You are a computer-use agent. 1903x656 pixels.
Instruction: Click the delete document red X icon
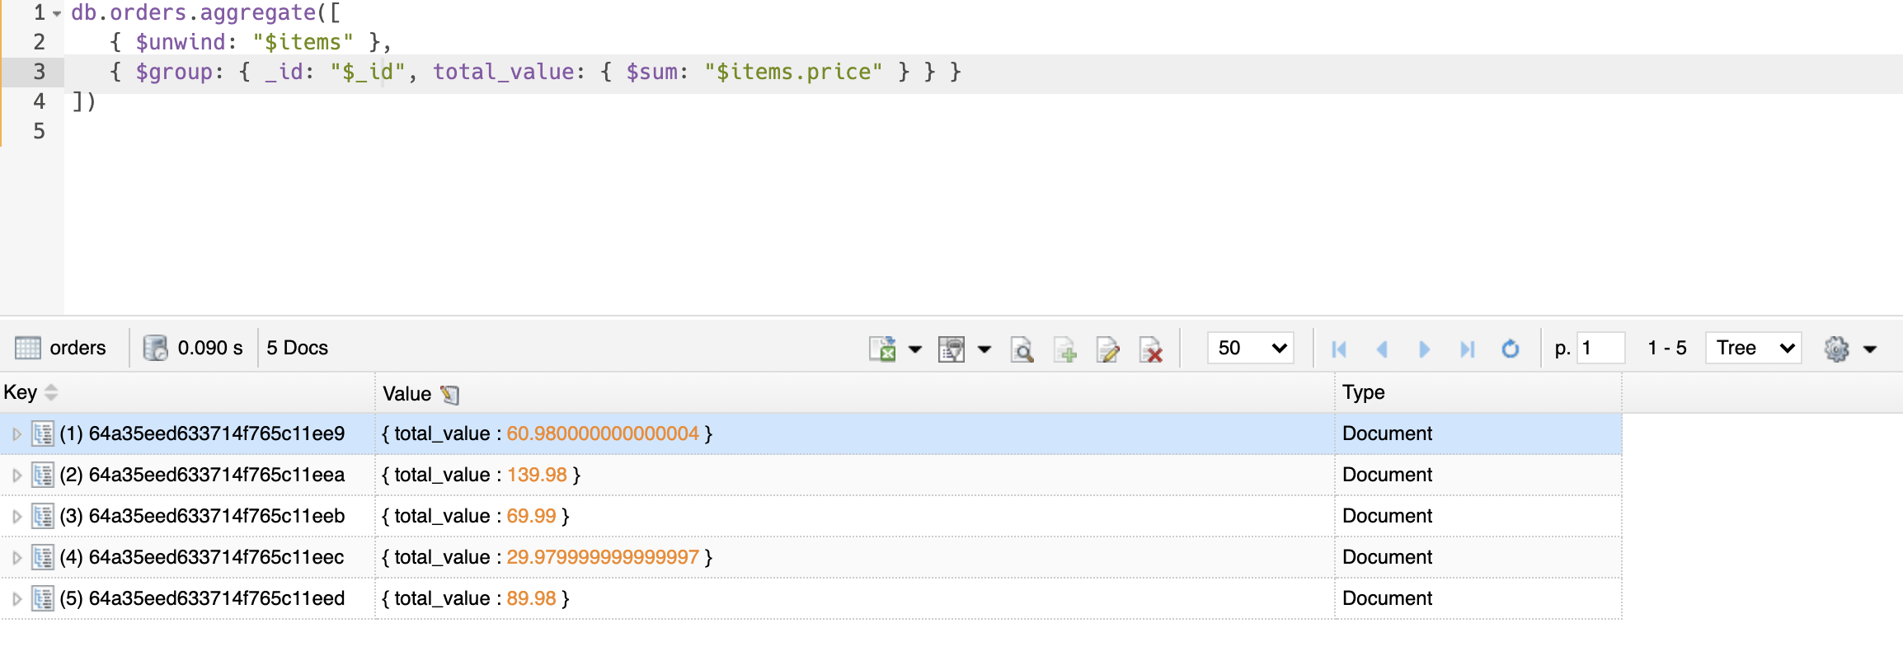(1151, 349)
